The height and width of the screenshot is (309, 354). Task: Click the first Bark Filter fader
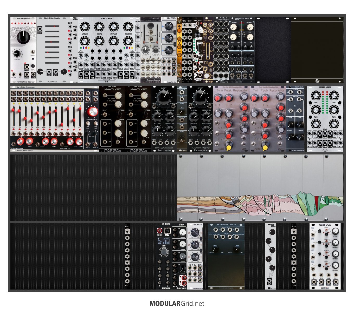13,110
